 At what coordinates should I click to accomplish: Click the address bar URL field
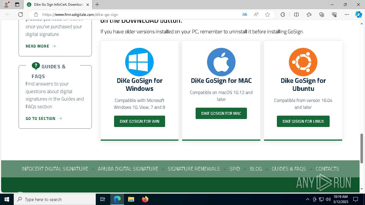point(140,15)
